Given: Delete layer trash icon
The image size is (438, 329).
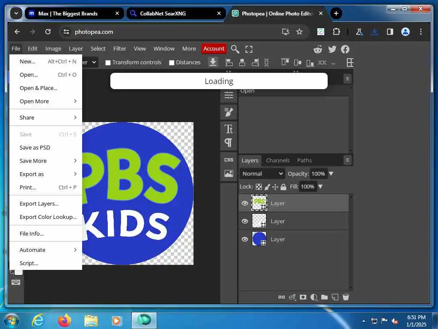Looking at the screenshot, I should tap(346, 297).
